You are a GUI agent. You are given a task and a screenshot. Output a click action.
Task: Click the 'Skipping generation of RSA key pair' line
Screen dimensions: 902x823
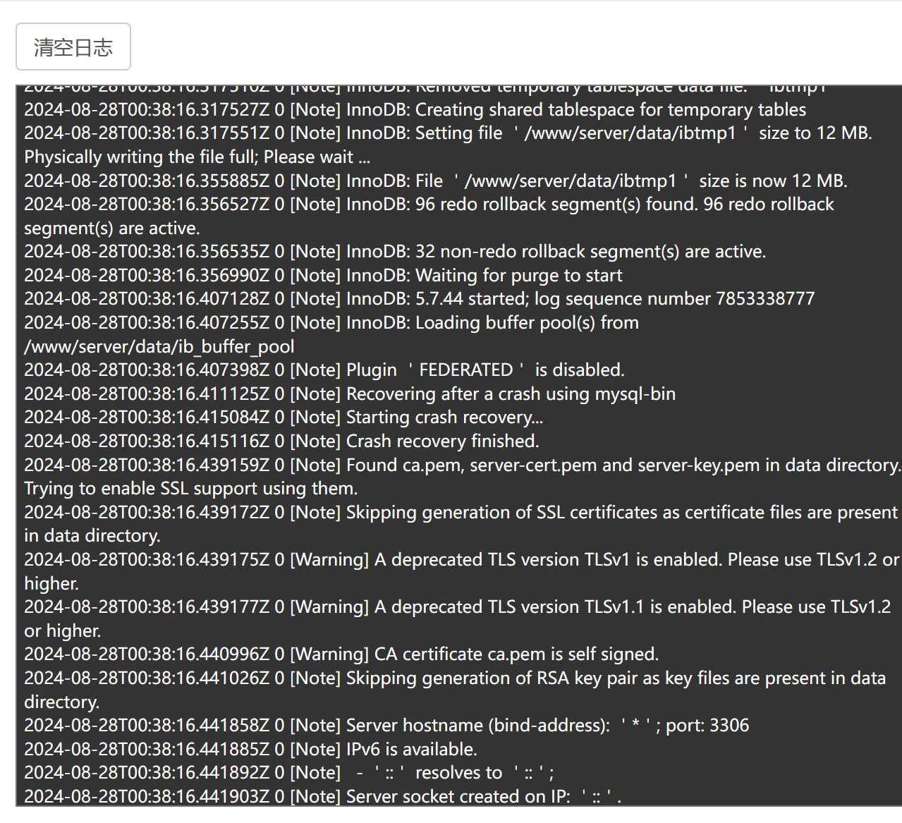pyautogui.click(x=455, y=678)
